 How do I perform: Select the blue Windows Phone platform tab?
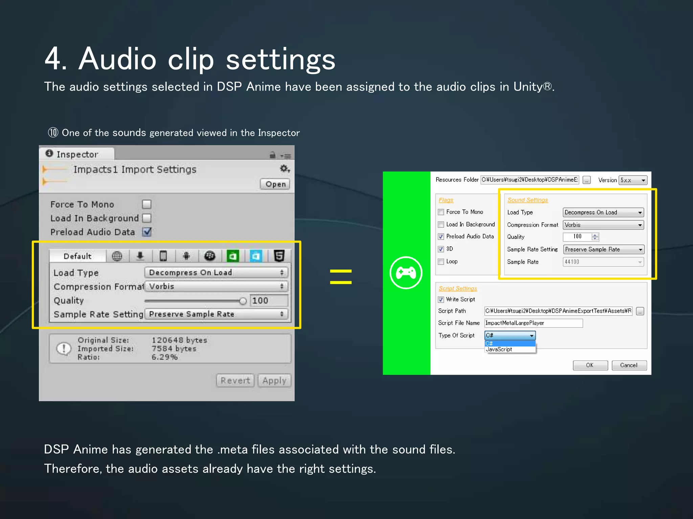pyautogui.click(x=256, y=256)
